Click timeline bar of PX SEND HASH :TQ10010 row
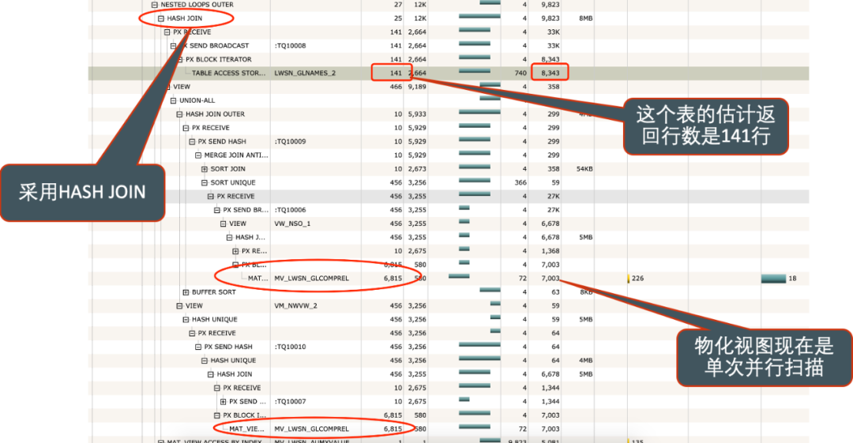Image resolution: width=853 pixels, height=443 pixels. (x=479, y=344)
